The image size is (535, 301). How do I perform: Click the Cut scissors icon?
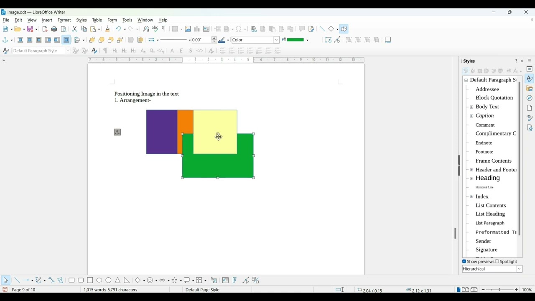click(x=75, y=29)
